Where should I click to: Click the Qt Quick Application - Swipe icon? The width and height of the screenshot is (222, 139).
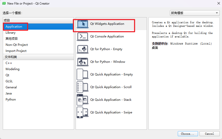(x=83, y=112)
